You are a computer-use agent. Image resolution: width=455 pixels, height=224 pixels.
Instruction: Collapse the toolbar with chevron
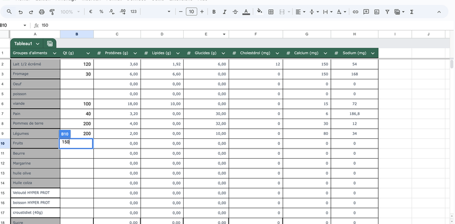point(439,12)
